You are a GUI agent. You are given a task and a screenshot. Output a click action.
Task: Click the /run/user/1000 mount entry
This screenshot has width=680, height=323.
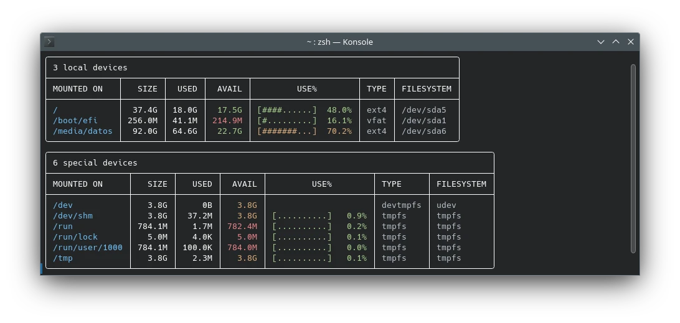[88, 248]
